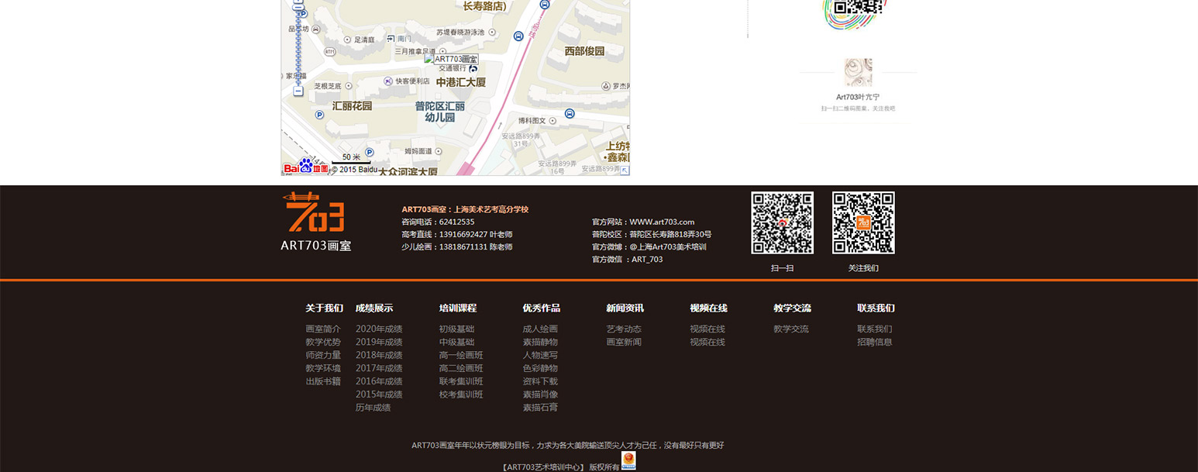Open the 中级基础 course link

(457, 342)
